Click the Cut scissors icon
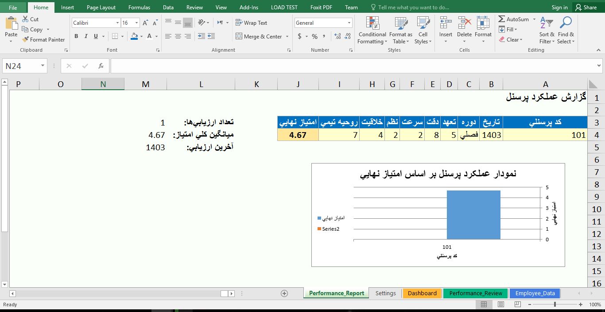The height and width of the screenshot is (312, 605). [x=25, y=19]
